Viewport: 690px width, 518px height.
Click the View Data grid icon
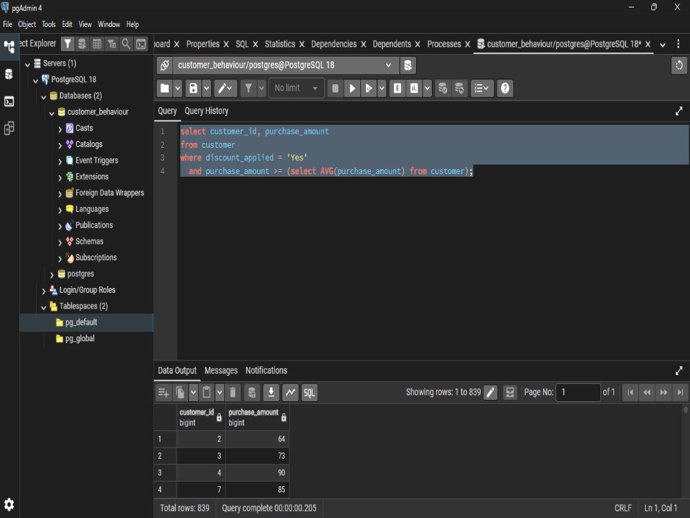click(97, 44)
